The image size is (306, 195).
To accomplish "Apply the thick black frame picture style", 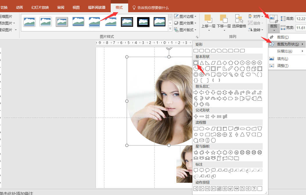I will pos(143,22).
